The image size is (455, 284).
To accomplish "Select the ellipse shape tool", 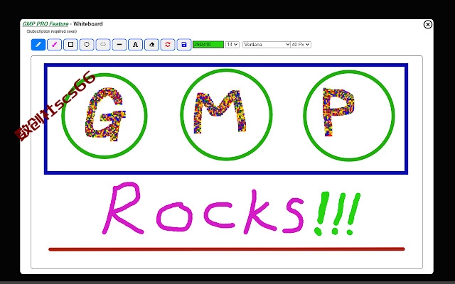I will [103, 45].
